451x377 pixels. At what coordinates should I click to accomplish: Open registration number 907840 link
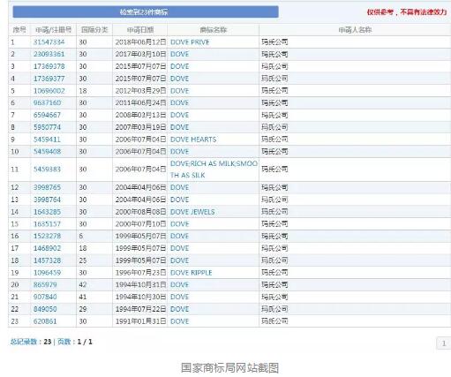click(45, 297)
